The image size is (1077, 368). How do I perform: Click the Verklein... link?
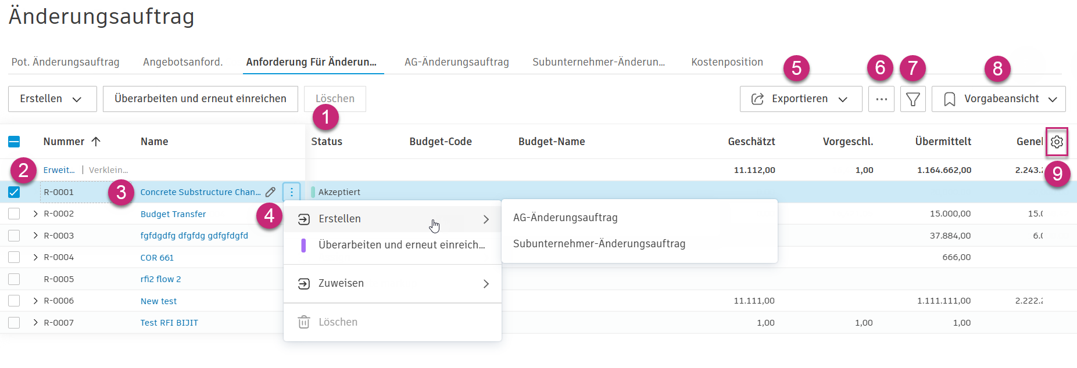tap(109, 170)
